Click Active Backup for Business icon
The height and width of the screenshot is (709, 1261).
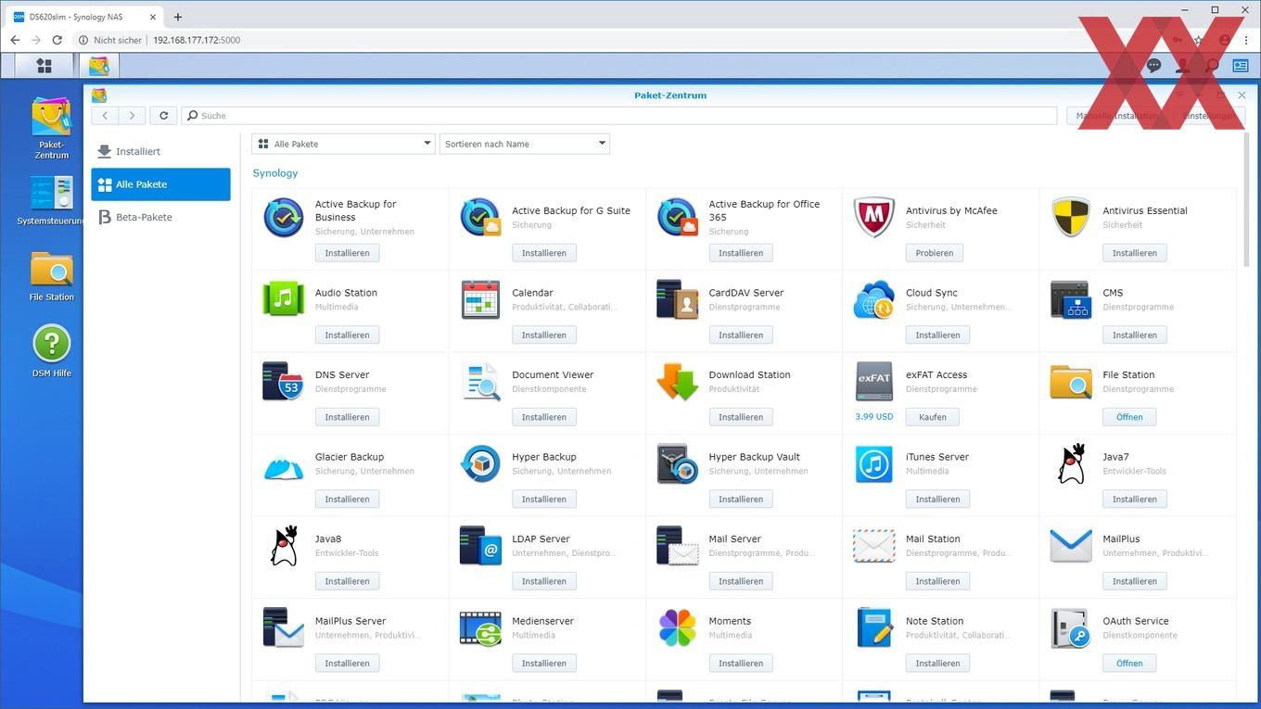pyautogui.click(x=283, y=218)
